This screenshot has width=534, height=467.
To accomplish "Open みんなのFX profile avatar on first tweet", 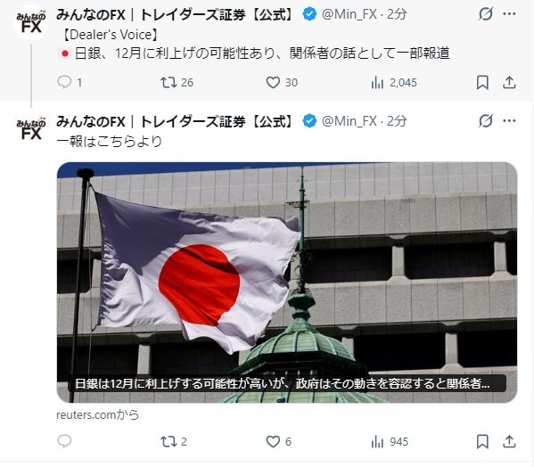I will [31, 23].
